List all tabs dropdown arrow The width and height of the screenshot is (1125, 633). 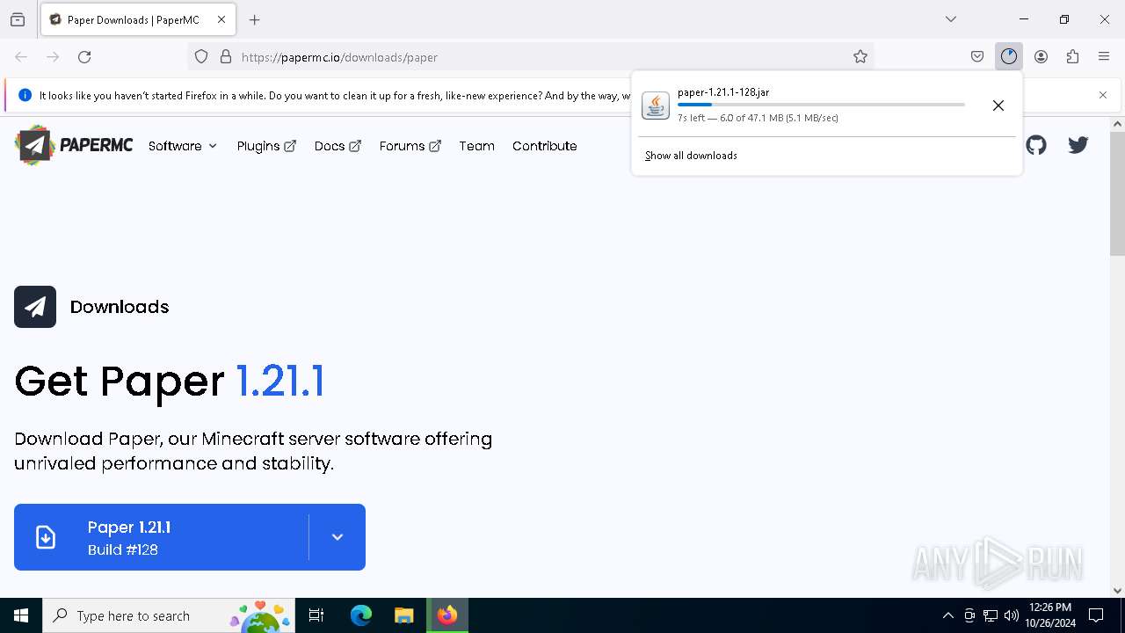coord(951,19)
